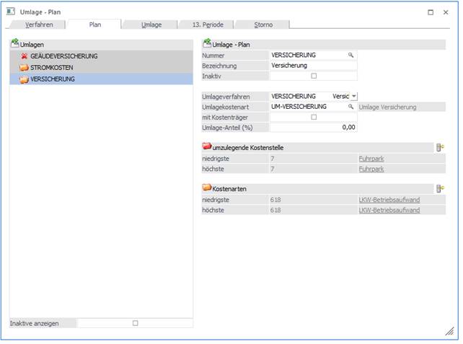Viewport: 463px width, 344px height.
Task: Click the Umlage - Plan header icon
Action: click(x=208, y=44)
